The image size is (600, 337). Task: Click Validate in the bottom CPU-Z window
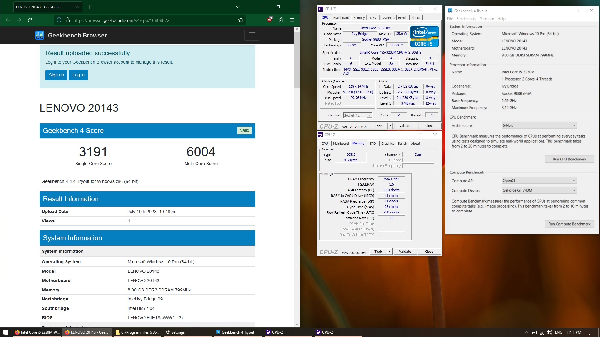[405, 252]
